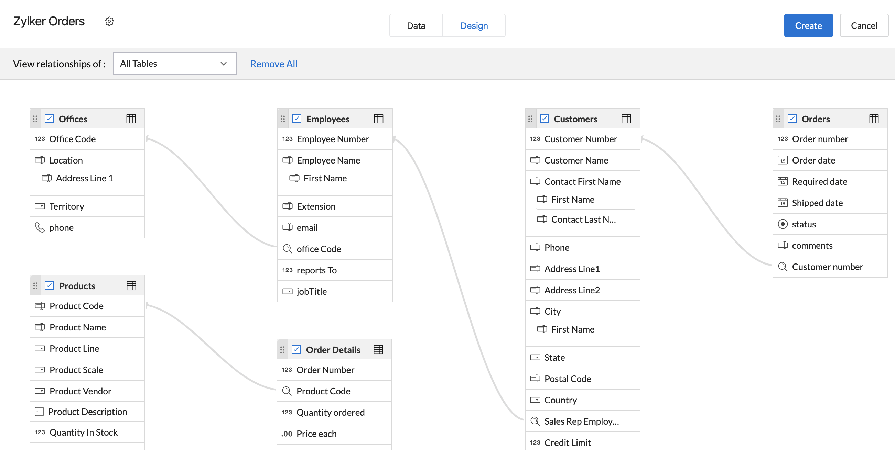Click the Orders table grid icon
The image size is (895, 450).
(873, 119)
